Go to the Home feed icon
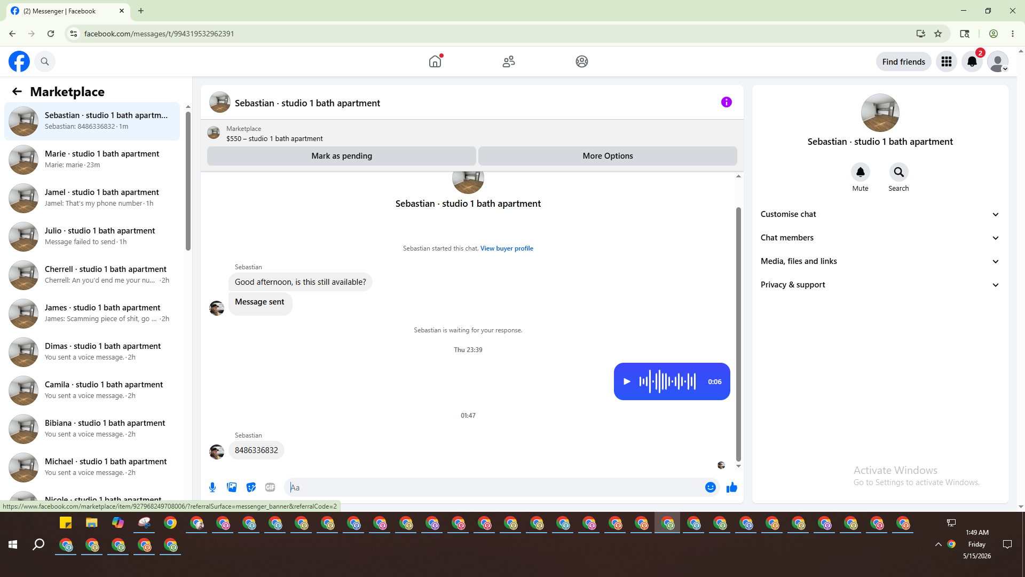This screenshot has width=1025, height=577. (x=435, y=61)
